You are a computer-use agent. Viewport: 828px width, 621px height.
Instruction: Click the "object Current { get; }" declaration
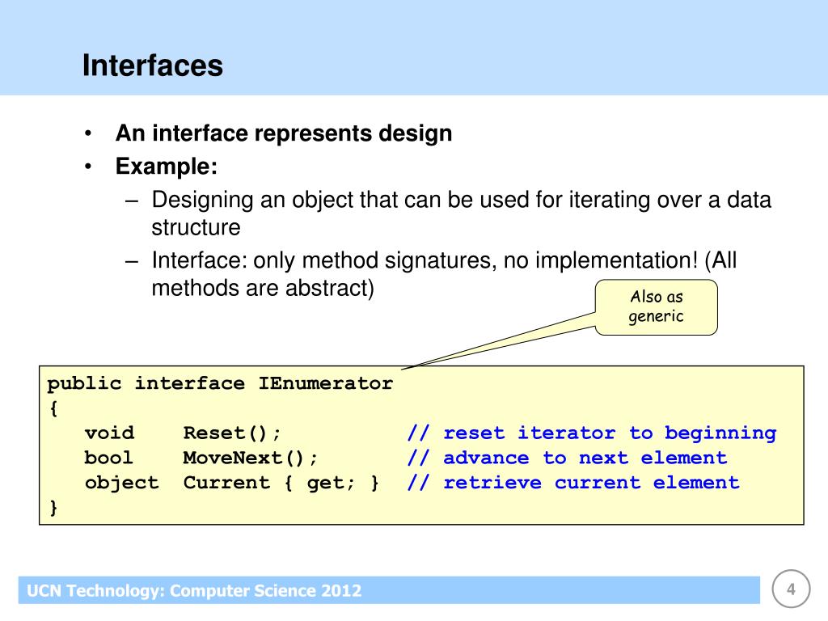[231, 483]
